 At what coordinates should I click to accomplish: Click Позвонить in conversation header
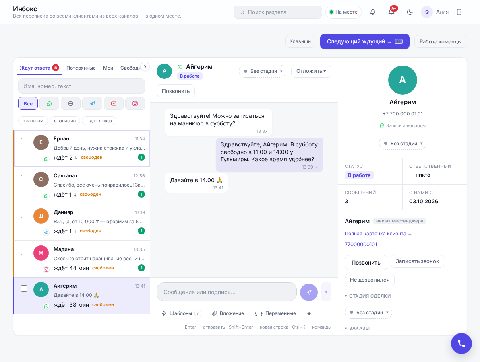(x=176, y=91)
